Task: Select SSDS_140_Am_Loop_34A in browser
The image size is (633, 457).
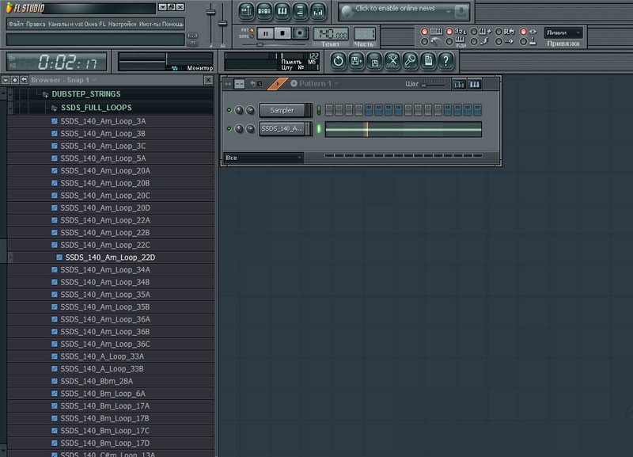Action: [x=104, y=270]
